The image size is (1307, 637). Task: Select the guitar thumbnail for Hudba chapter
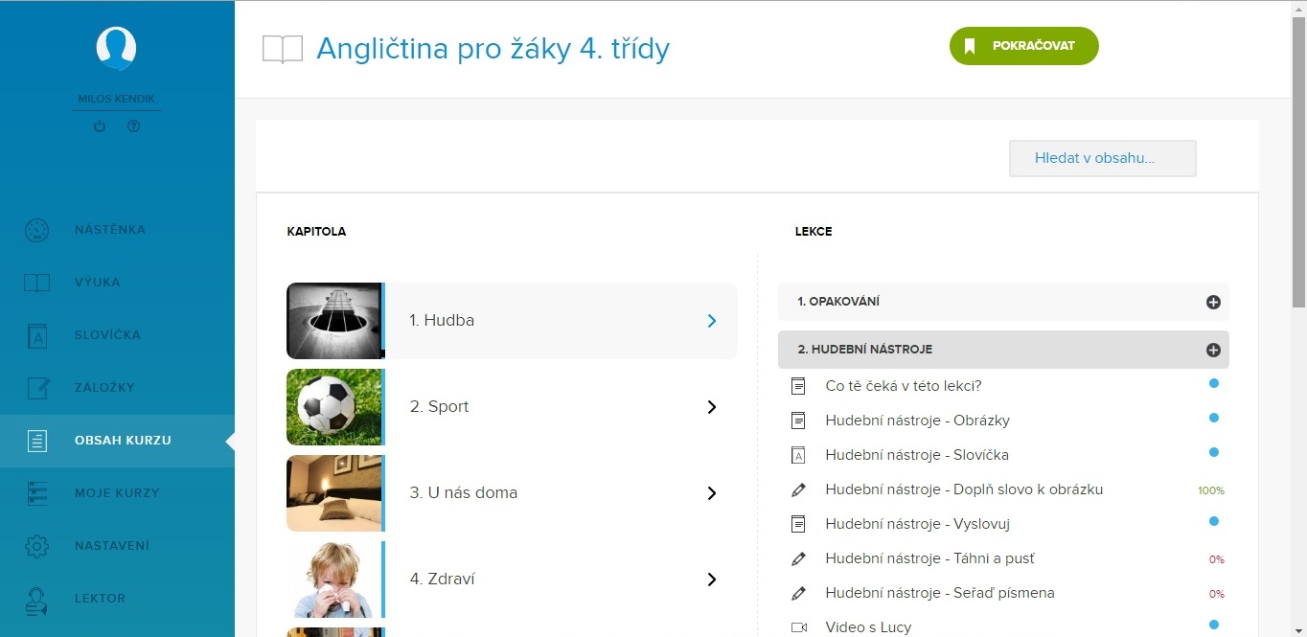point(334,321)
